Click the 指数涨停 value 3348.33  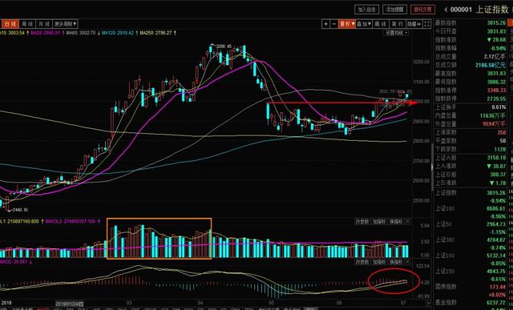[496, 91]
